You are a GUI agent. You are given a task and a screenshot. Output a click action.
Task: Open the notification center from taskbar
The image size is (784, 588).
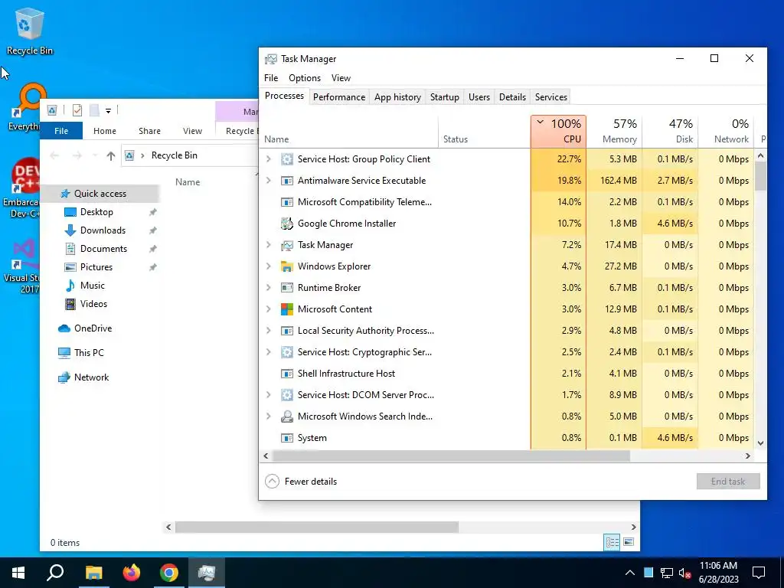click(x=759, y=573)
